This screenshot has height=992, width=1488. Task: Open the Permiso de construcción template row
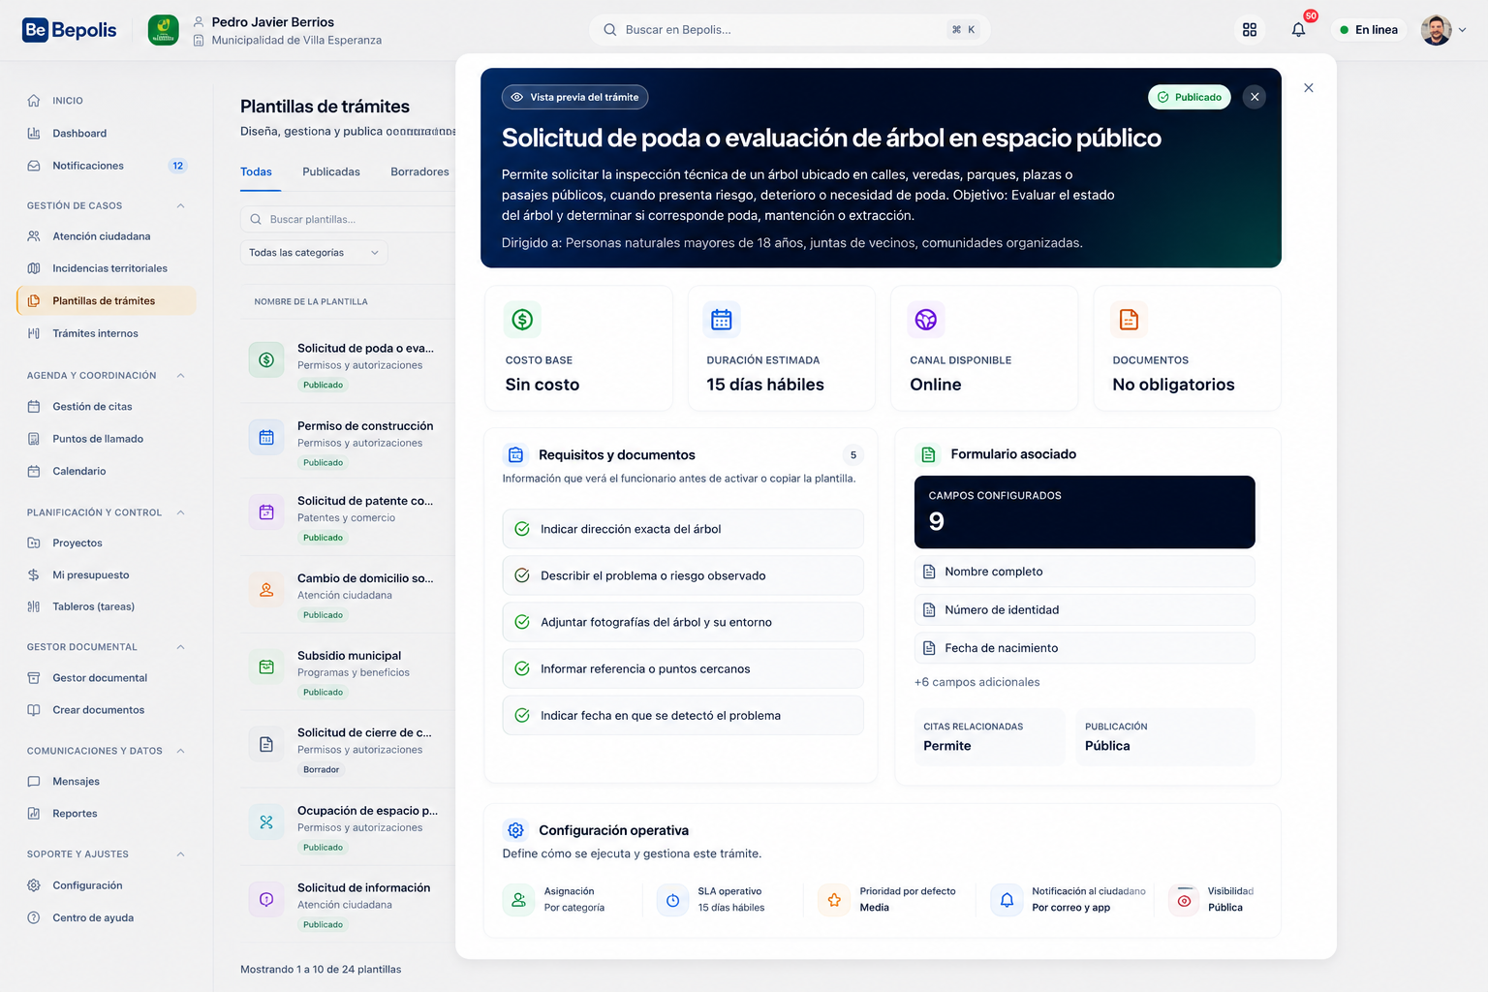pos(348,443)
